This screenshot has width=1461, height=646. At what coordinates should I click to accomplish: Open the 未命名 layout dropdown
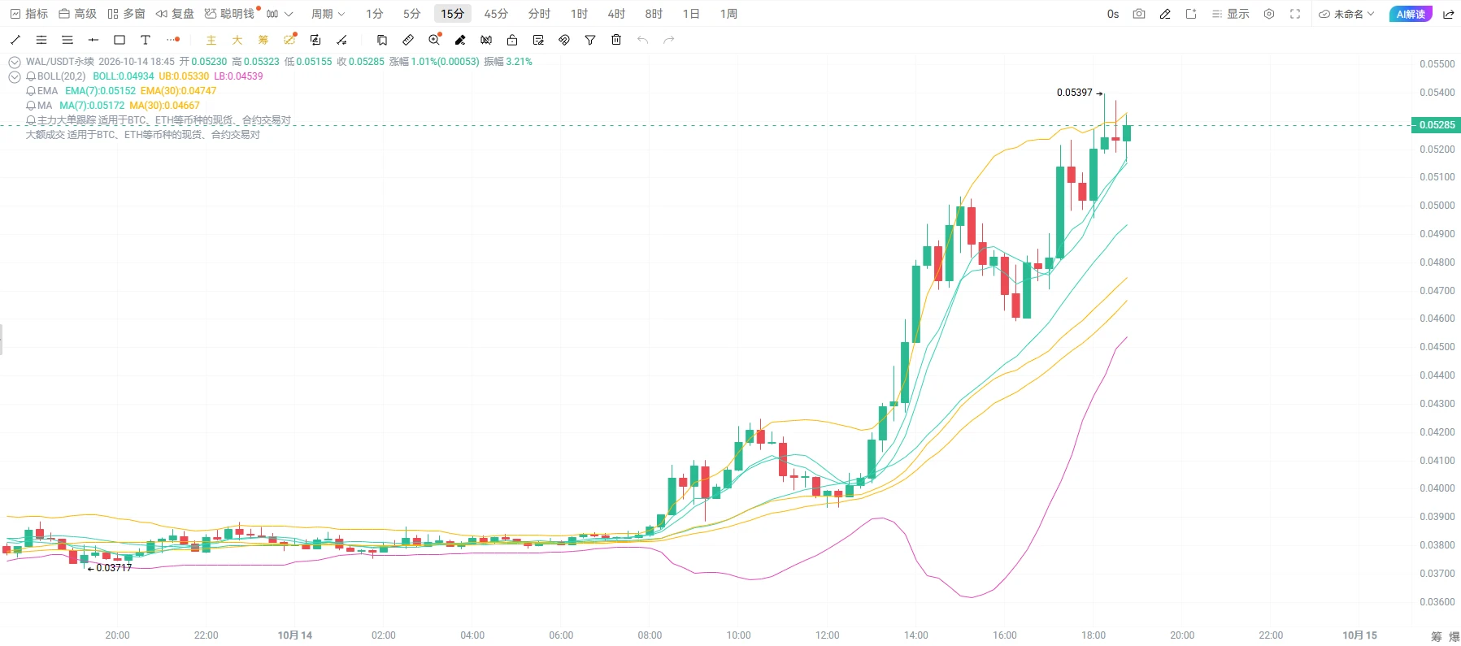point(1346,14)
